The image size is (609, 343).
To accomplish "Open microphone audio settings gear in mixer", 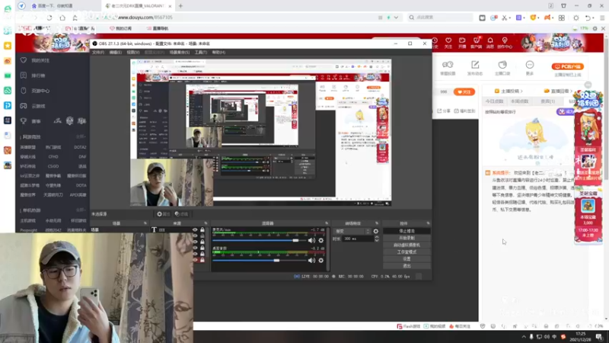I will [320, 240].
